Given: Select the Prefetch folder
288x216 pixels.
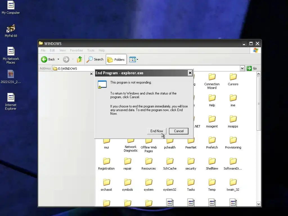Looking at the screenshot, I should 212,143.
